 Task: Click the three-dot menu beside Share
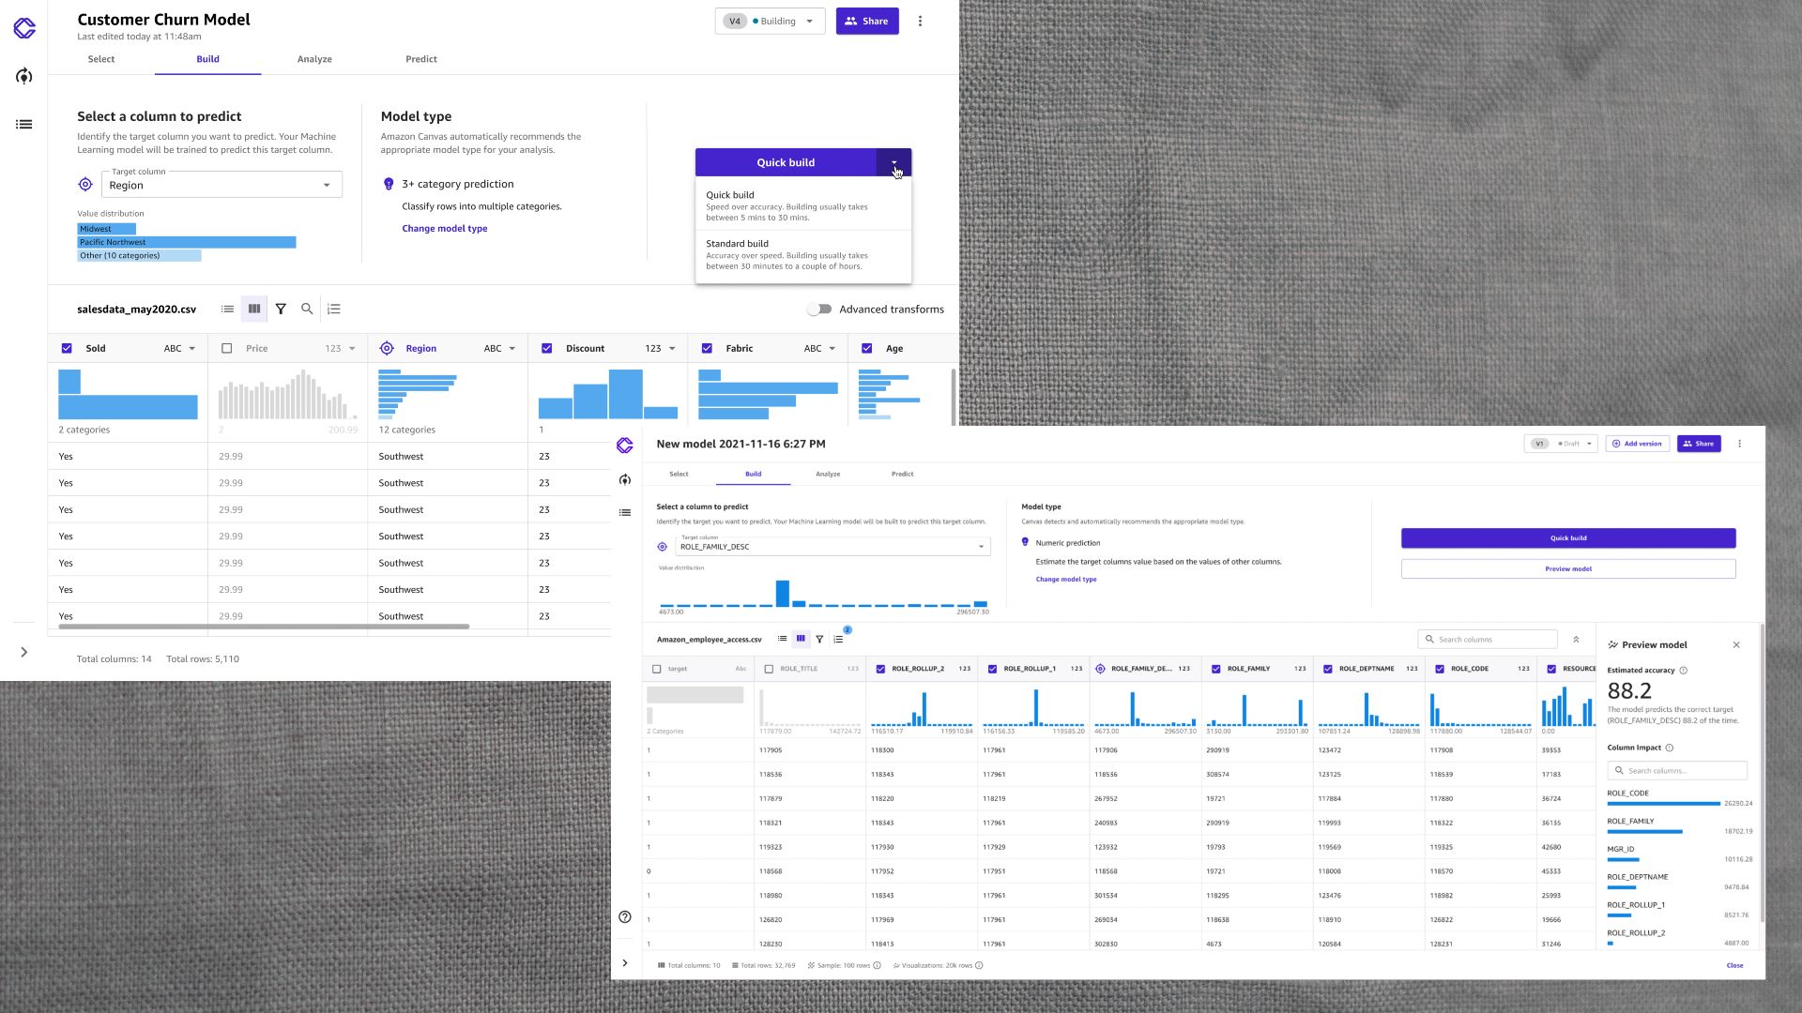click(x=920, y=21)
